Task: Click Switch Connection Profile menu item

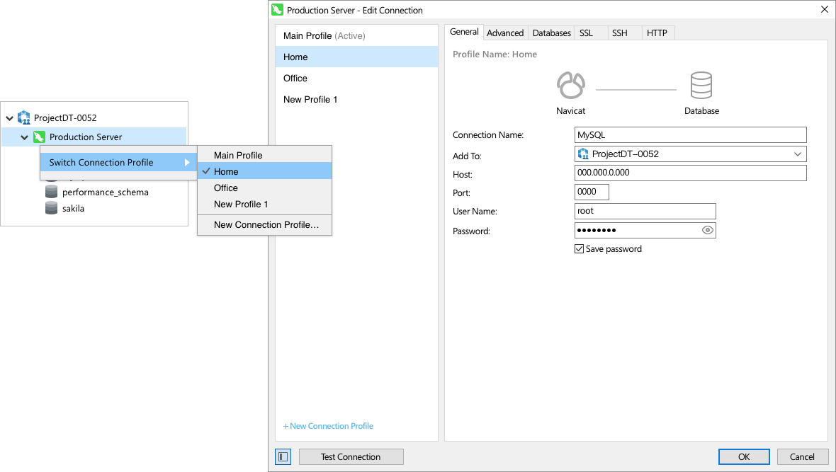Action: click(x=118, y=163)
